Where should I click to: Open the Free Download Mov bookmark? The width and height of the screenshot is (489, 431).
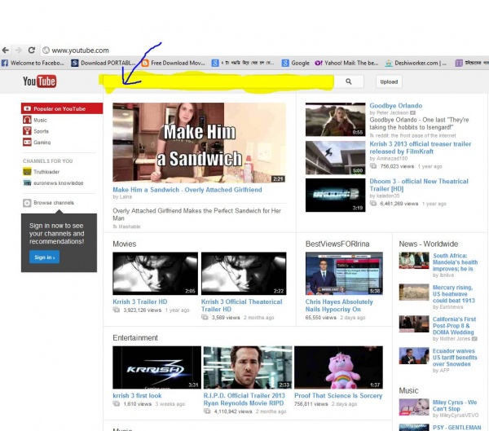(173, 63)
